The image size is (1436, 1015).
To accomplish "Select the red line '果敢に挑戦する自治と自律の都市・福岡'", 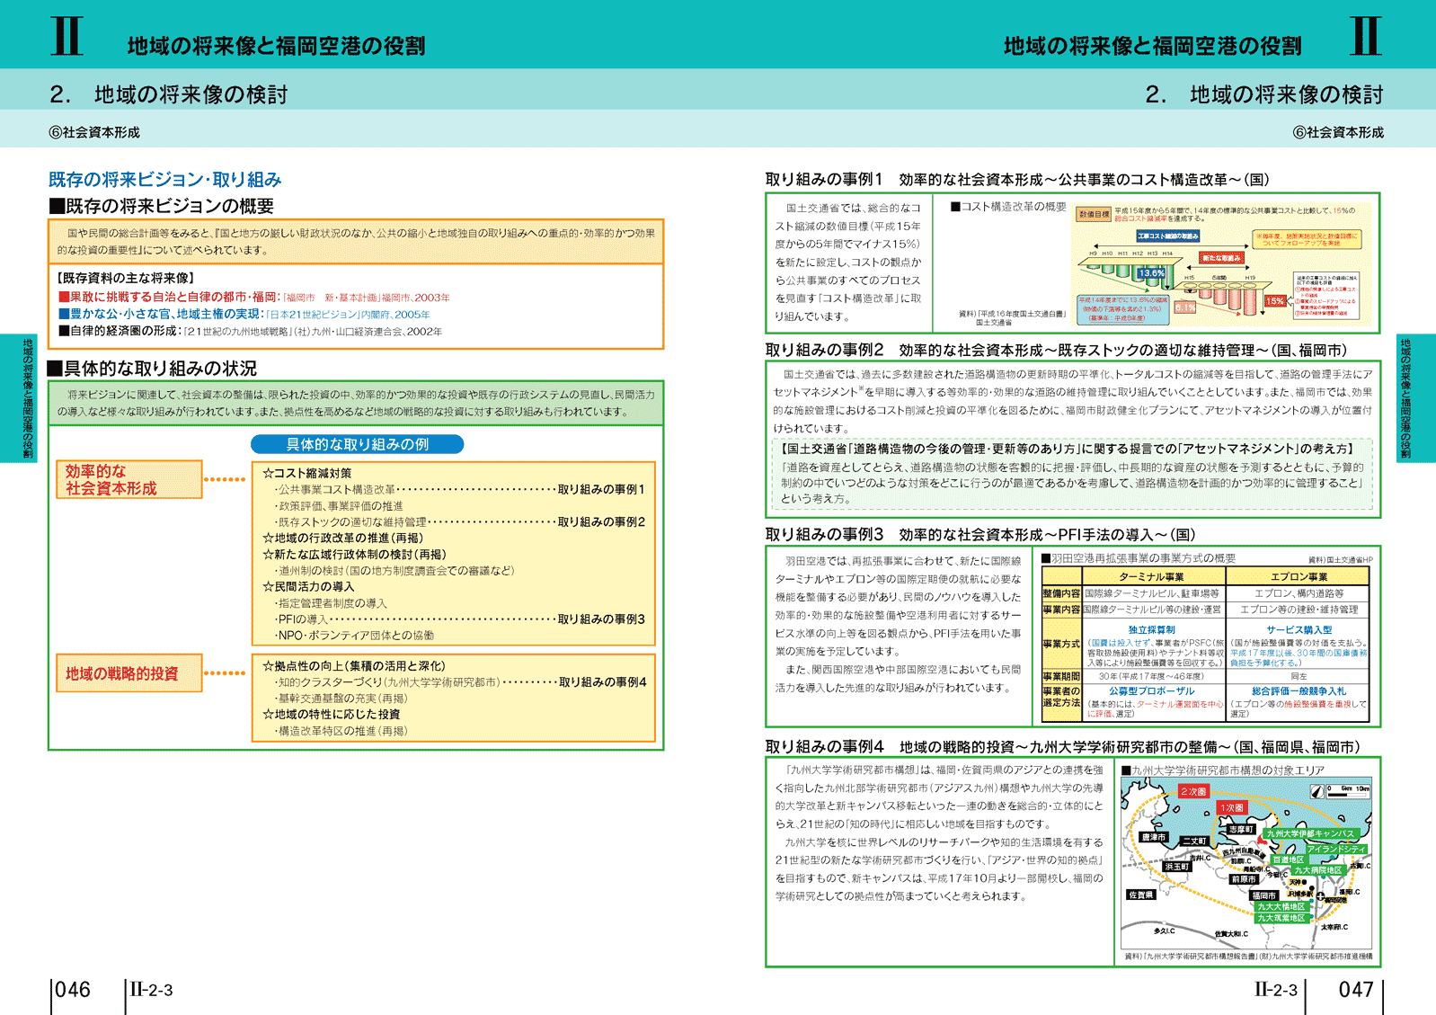I will click(x=167, y=297).
